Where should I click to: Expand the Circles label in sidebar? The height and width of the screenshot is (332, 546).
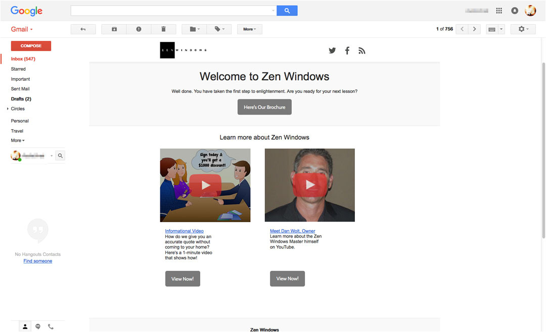click(x=17, y=109)
